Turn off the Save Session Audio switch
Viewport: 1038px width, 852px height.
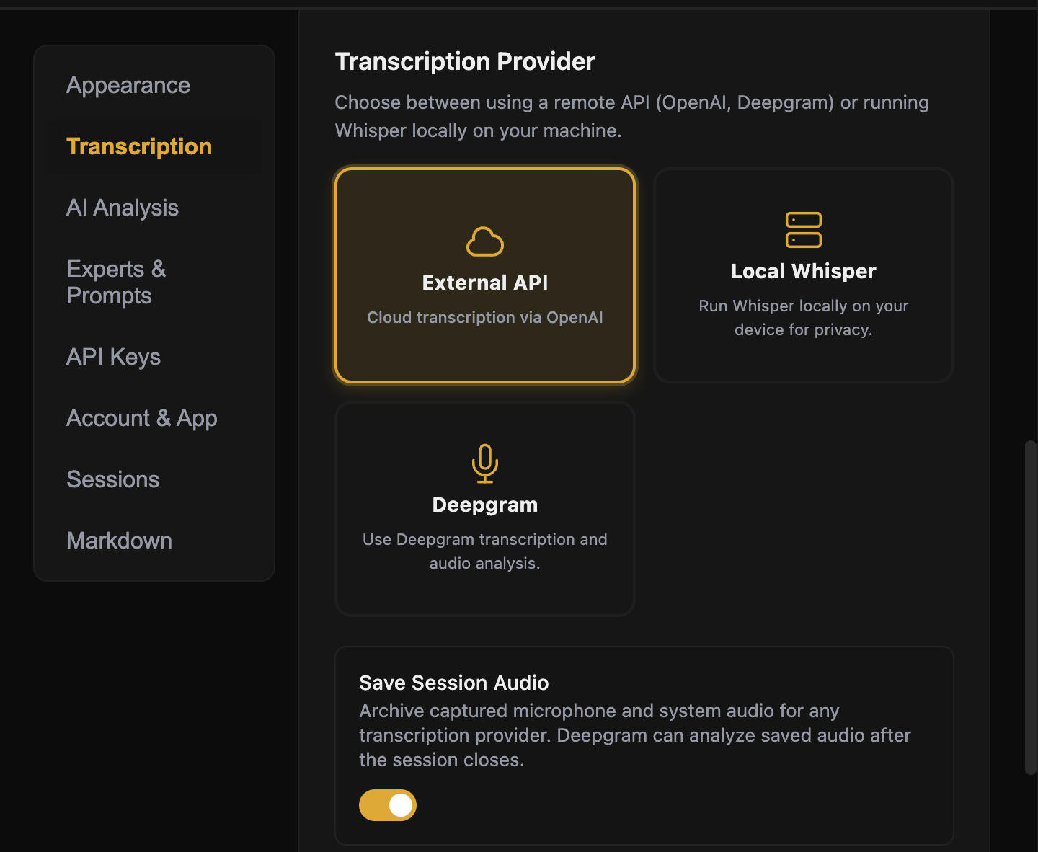388,805
